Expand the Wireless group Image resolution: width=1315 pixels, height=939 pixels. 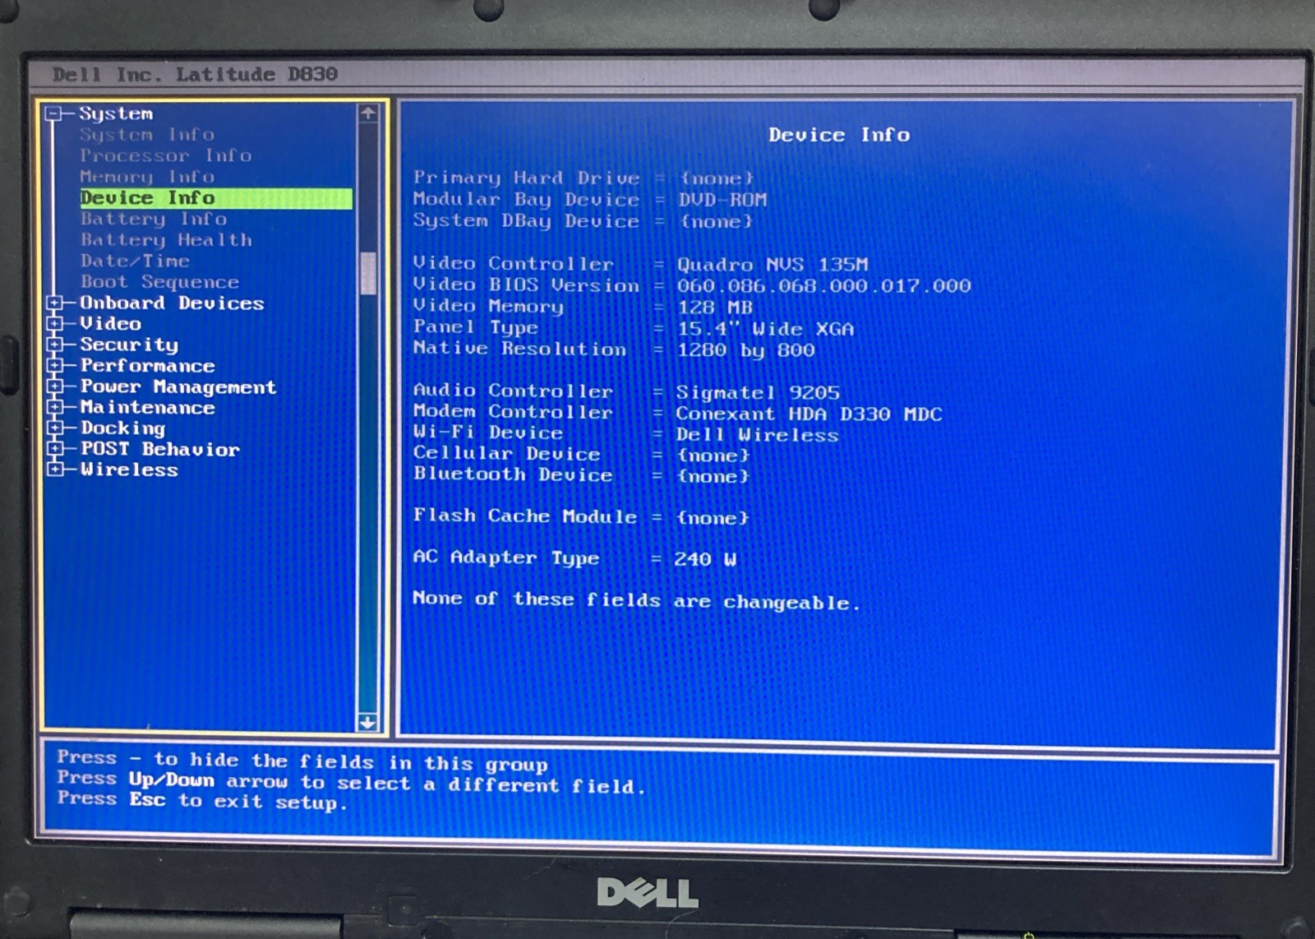(55, 469)
